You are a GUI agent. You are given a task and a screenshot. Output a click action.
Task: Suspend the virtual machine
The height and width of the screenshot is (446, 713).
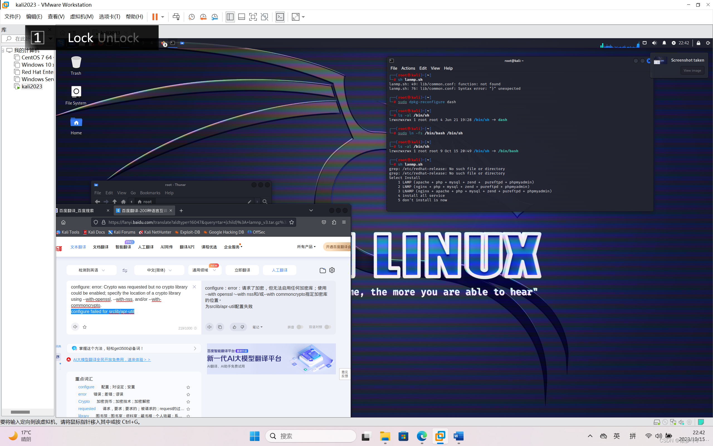coord(154,17)
